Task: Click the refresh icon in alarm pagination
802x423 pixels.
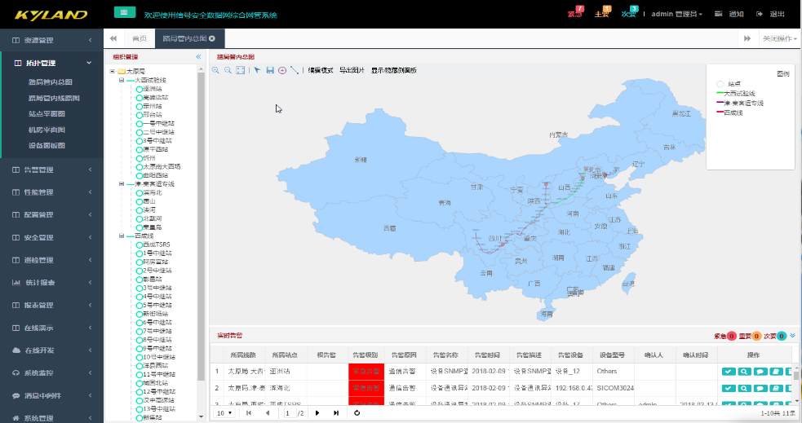Action: pos(357,413)
